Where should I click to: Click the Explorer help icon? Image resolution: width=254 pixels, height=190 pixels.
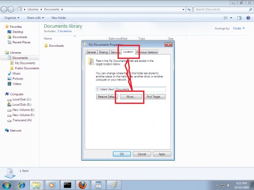tap(248, 18)
